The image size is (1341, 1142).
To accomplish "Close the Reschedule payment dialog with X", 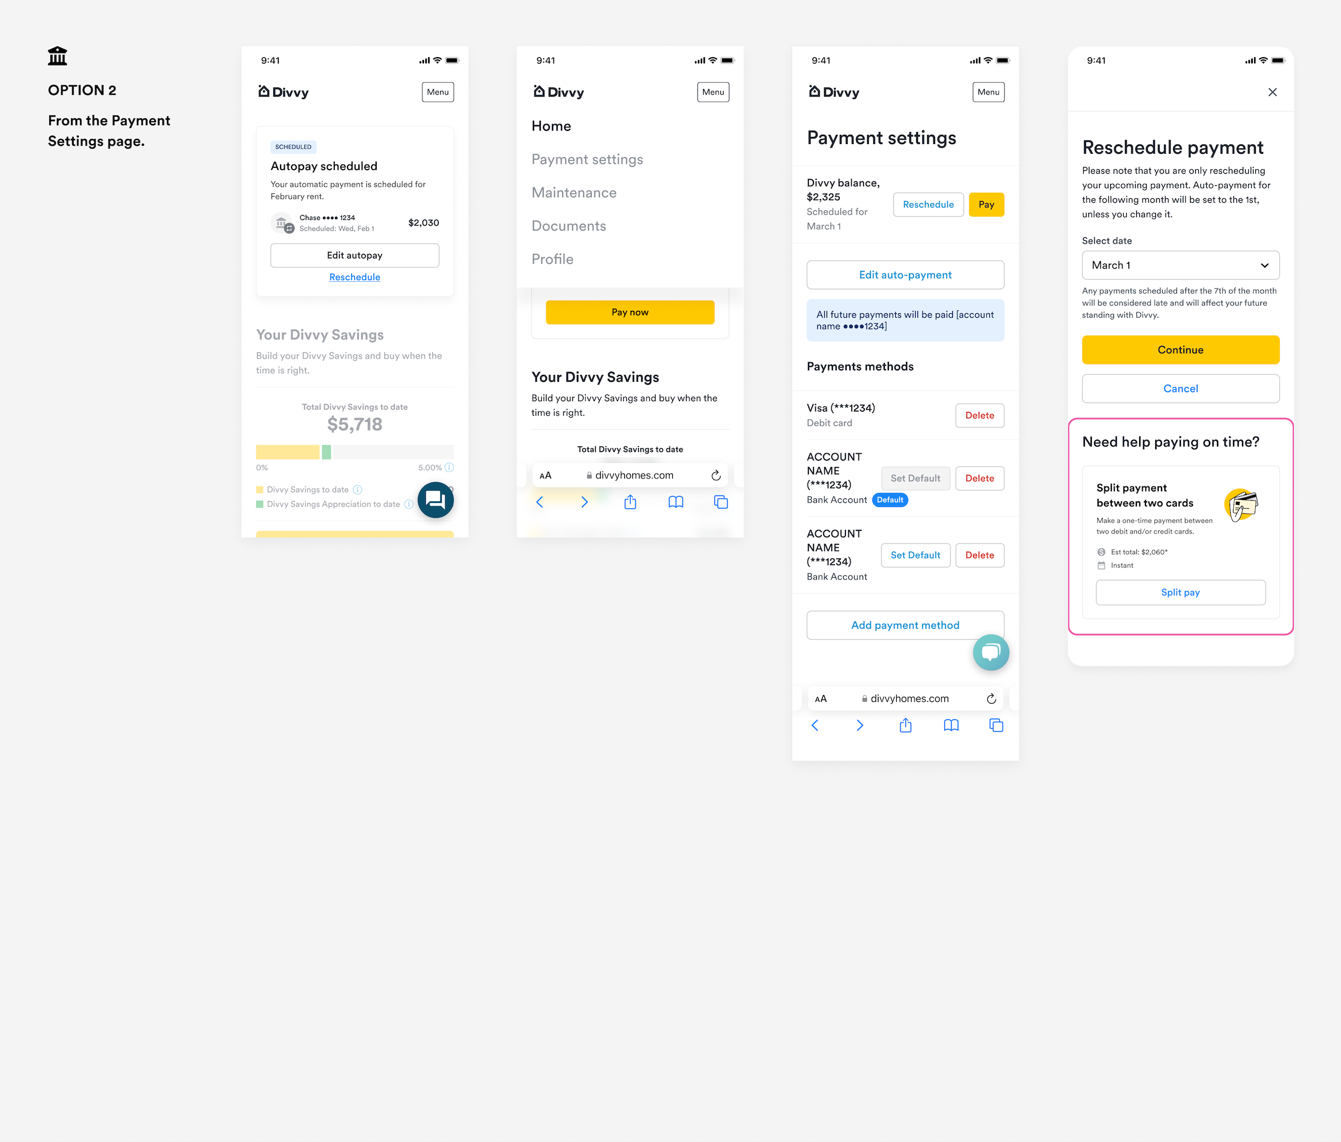I will point(1272,92).
